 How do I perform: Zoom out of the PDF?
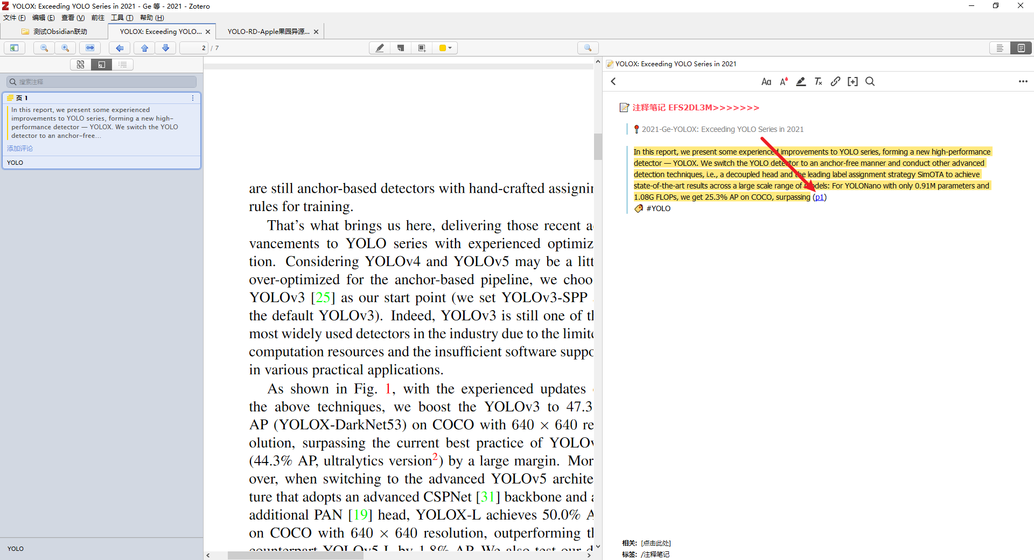44,48
